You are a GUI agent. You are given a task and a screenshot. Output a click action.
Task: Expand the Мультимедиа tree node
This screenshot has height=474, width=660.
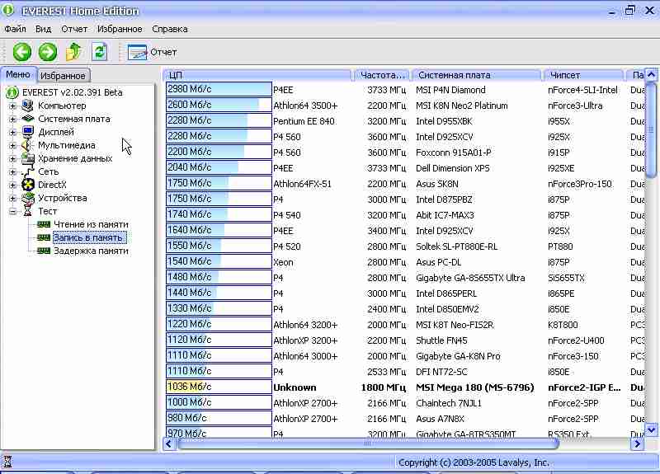12,146
